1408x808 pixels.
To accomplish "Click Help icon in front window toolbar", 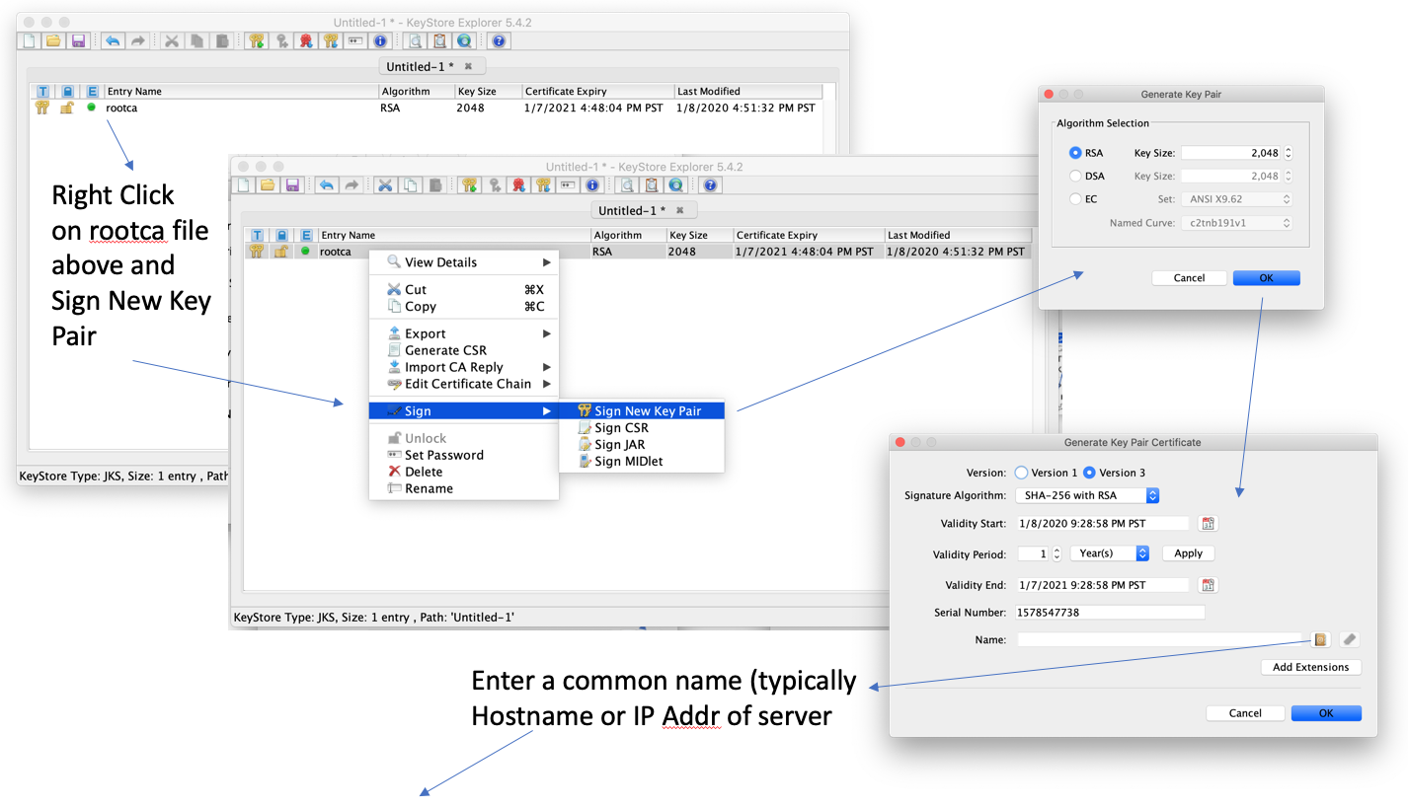I will [x=710, y=185].
